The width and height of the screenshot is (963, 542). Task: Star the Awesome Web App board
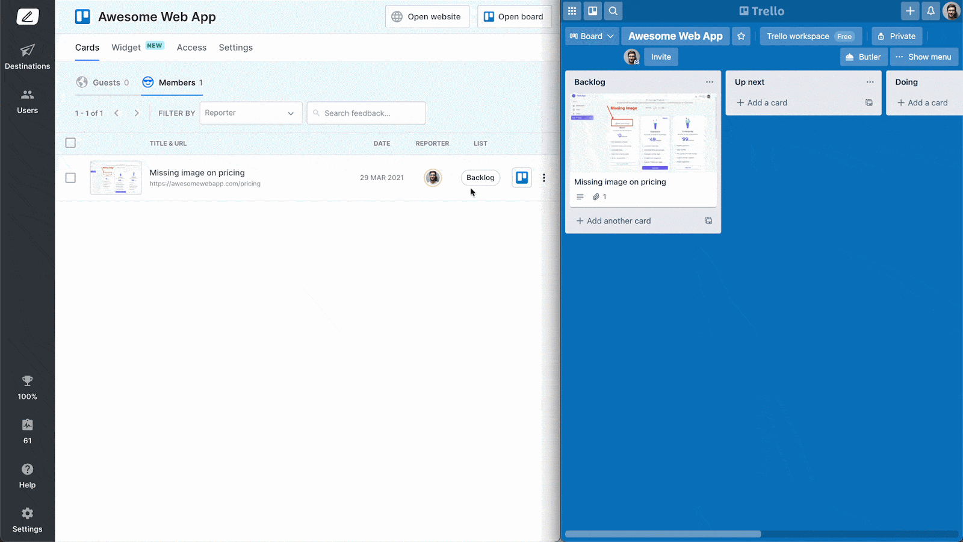click(741, 36)
